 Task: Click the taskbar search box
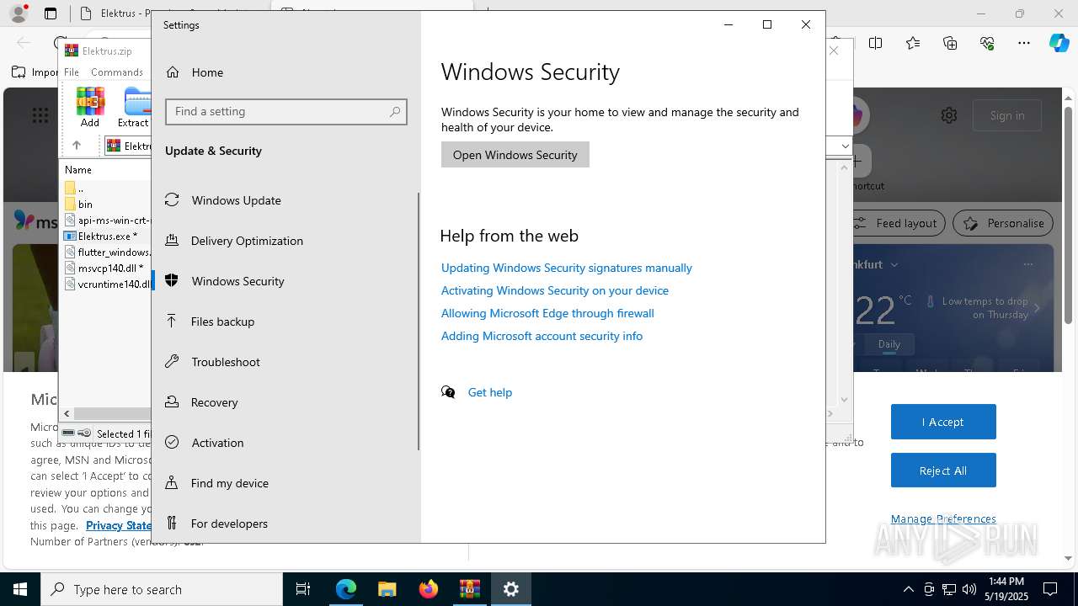coord(162,589)
